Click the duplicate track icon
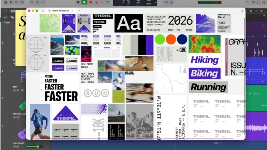Screen dimensions: 267x150 click(12, 17)
